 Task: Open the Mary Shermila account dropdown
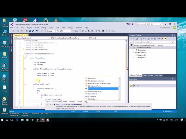coord(166,28)
